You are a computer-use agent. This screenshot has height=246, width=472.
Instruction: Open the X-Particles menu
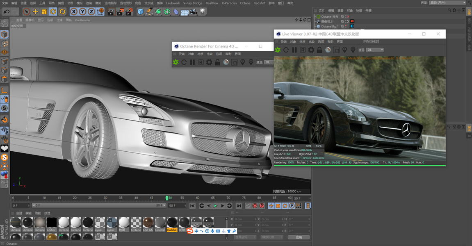(229, 3)
